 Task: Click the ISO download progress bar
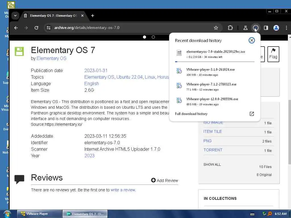(215, 62)
